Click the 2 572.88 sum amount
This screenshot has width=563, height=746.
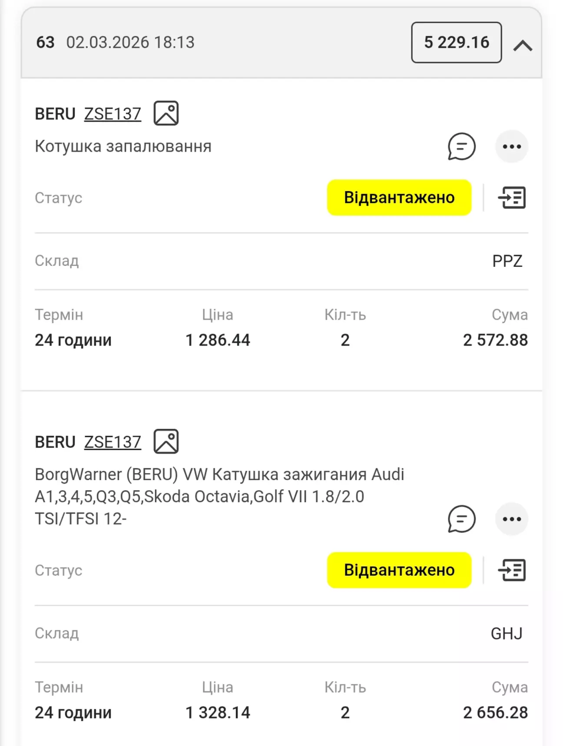(495, 340)
